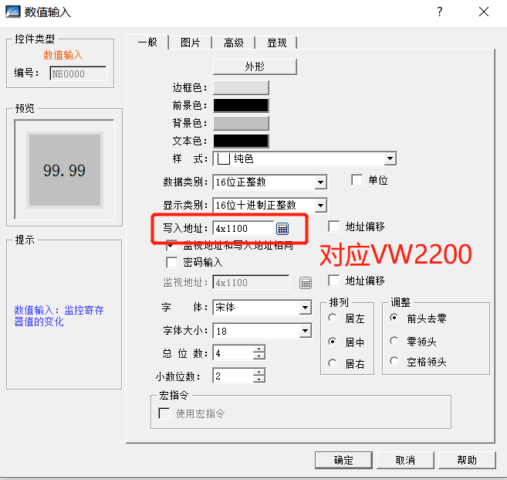This screenshot has width=507, height=480.
Task: Click the 编号 field showing NE0000
Action: [x=78, y=73]
